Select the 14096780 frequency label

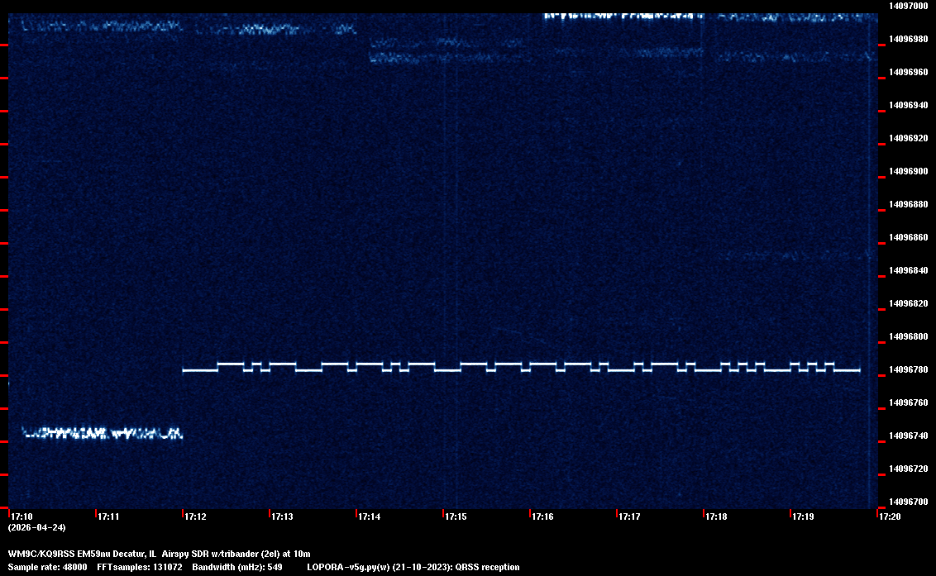point(907,369)
